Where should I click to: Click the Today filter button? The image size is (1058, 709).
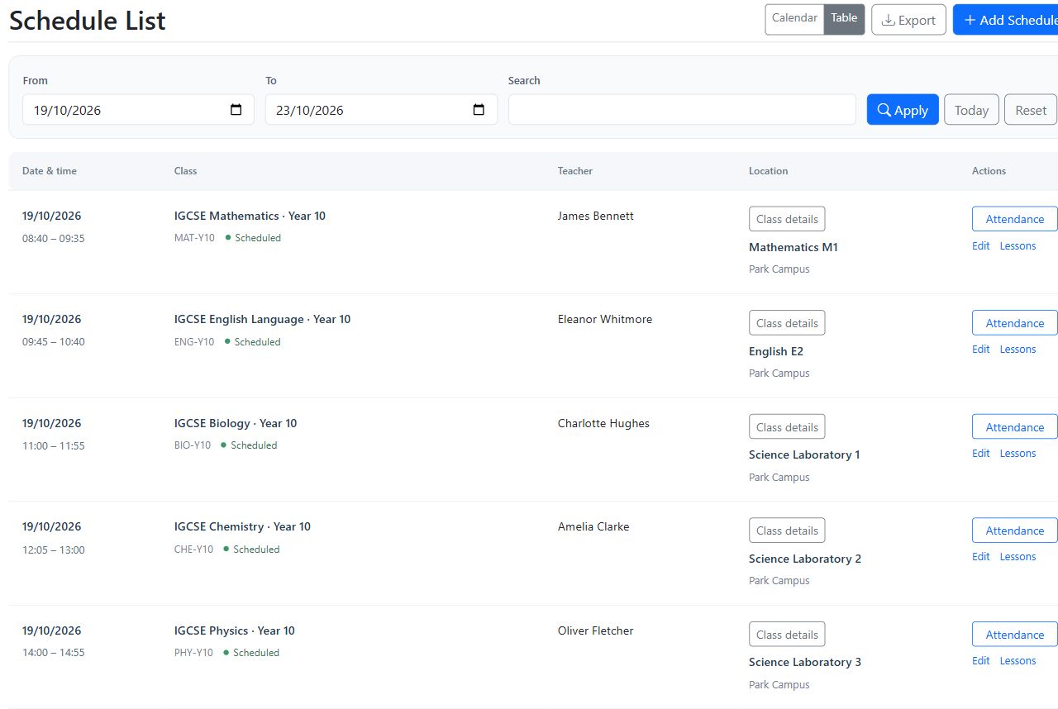[971, 110]
